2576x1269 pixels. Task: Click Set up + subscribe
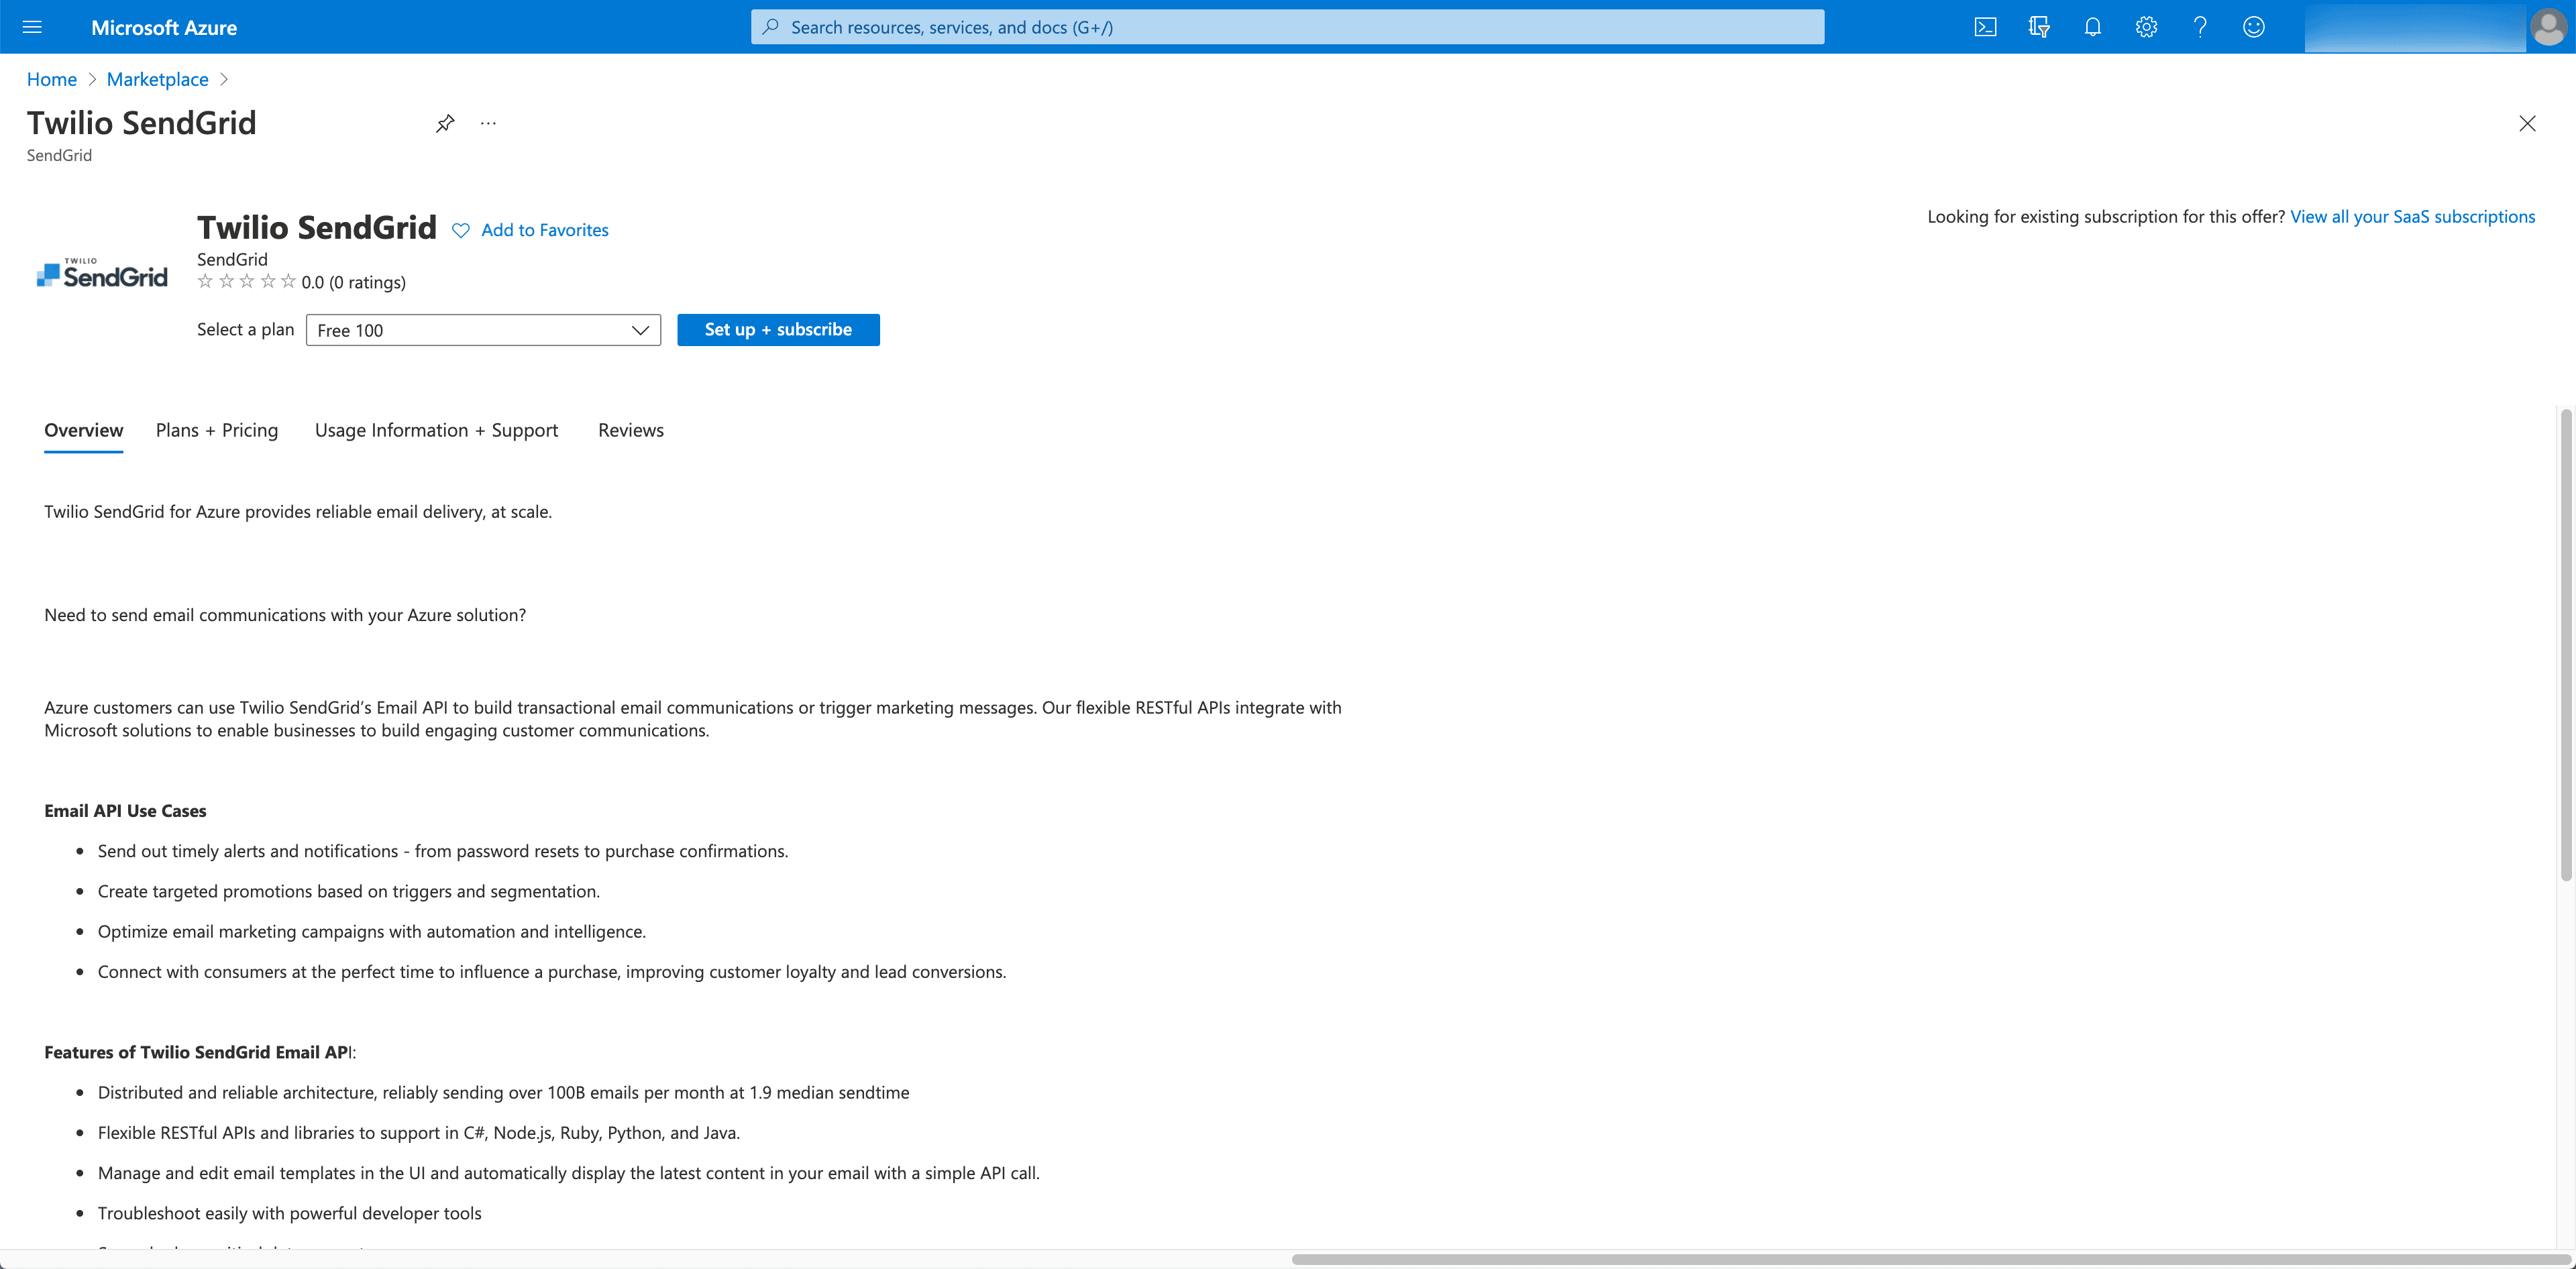coord(778,329)
